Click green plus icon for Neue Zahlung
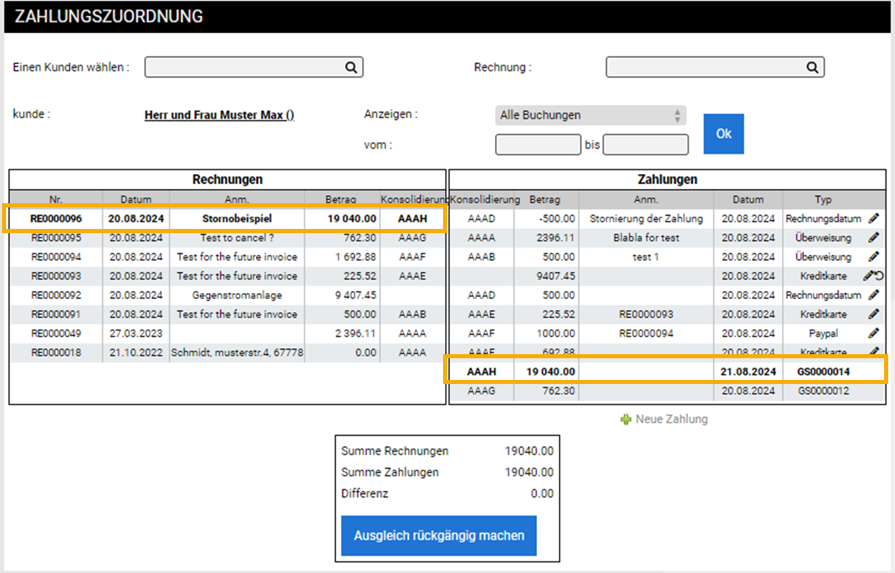895x573 pixels. click(x=626, y=419)
